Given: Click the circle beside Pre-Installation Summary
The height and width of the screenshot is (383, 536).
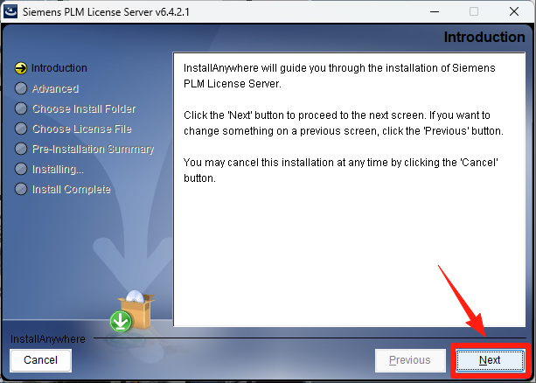Looking at the screenshot, I should 21,150.
